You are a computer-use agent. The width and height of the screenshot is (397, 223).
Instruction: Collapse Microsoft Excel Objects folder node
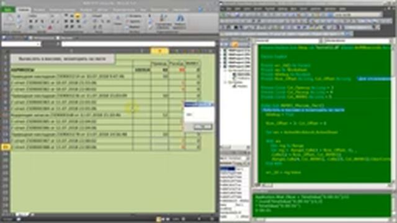pos(225,70)
